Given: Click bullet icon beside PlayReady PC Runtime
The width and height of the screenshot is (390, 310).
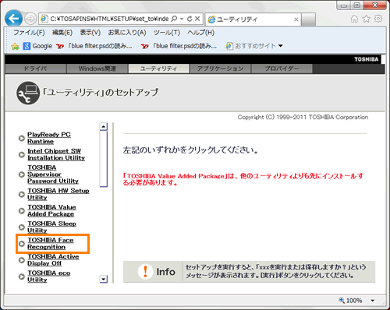Looking at the screenshot, I should point(22,139).
